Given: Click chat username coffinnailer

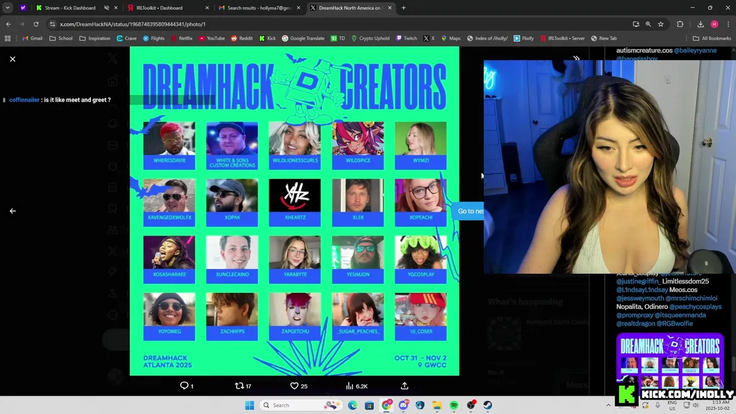Looking at the screenshot, I should click(24, 100).
